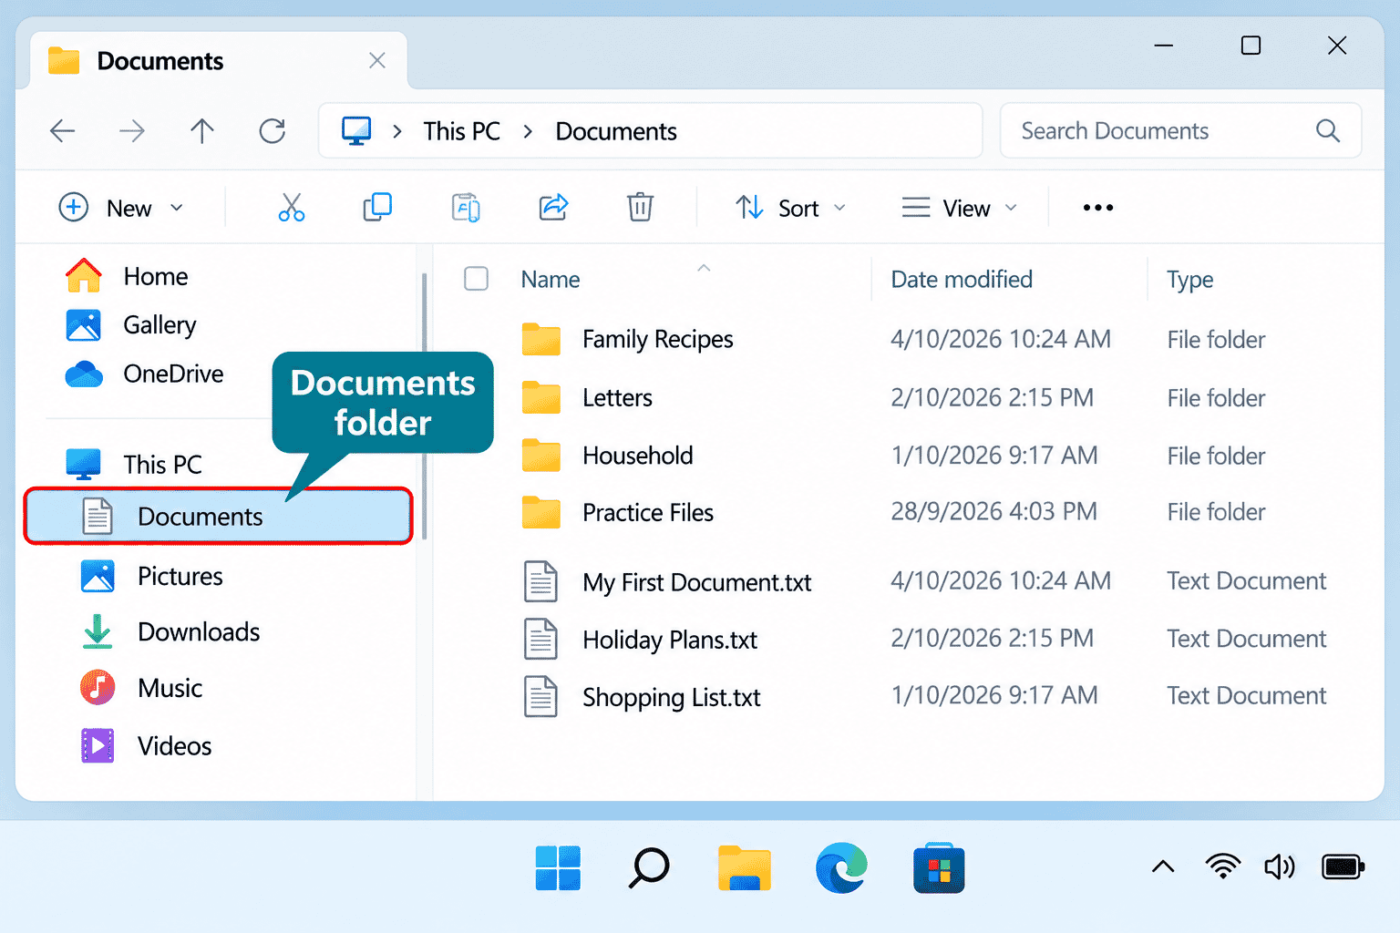
Task: Tick the select-all checkbox beside Name
Action: 476,278
